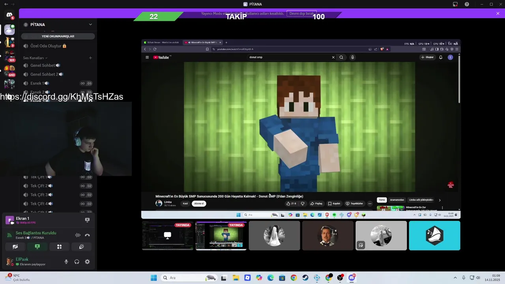Select the first YAYINDA stream thumbnail

pyautogui.click(x=167, y=235)
